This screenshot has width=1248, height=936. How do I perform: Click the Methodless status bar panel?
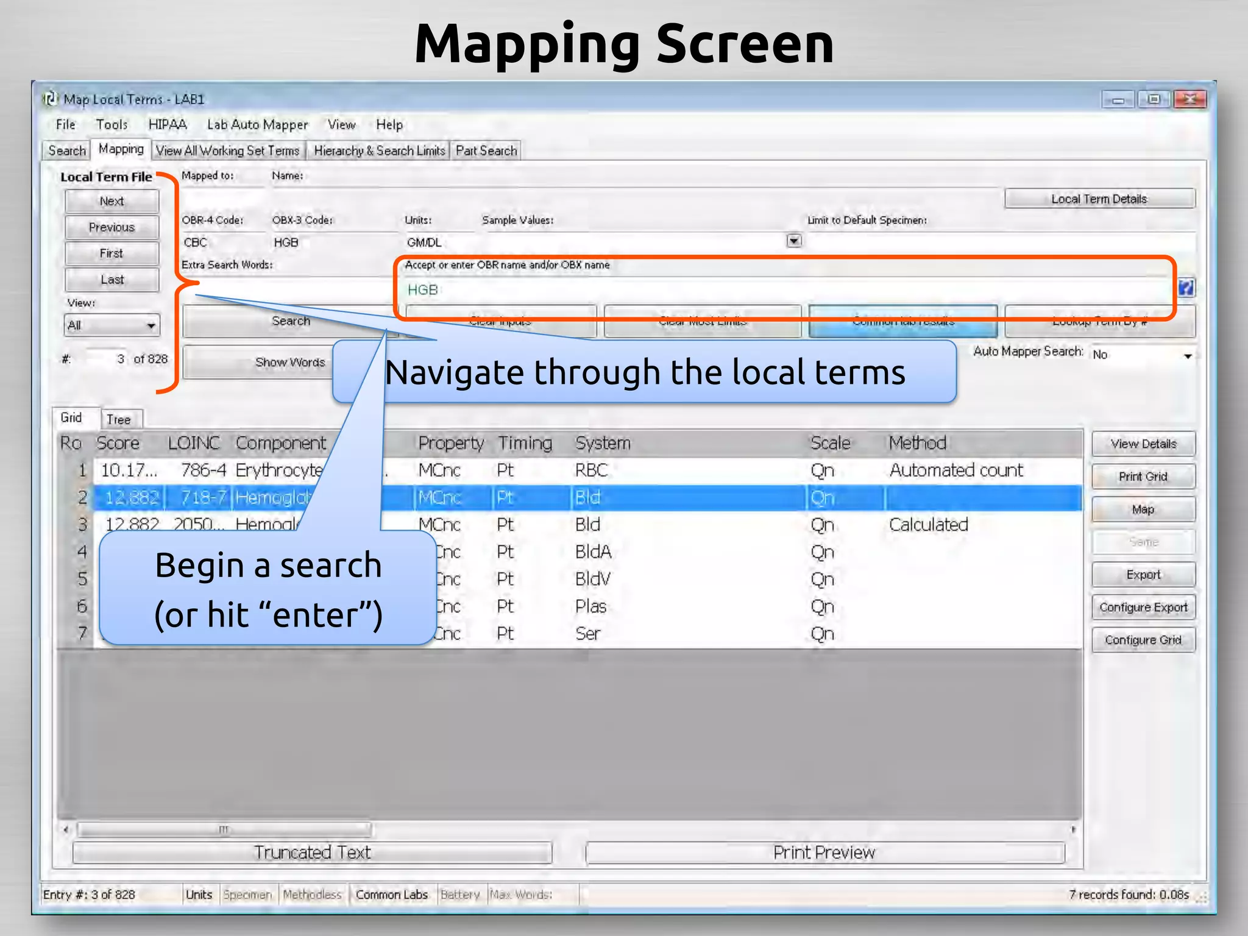313,895
